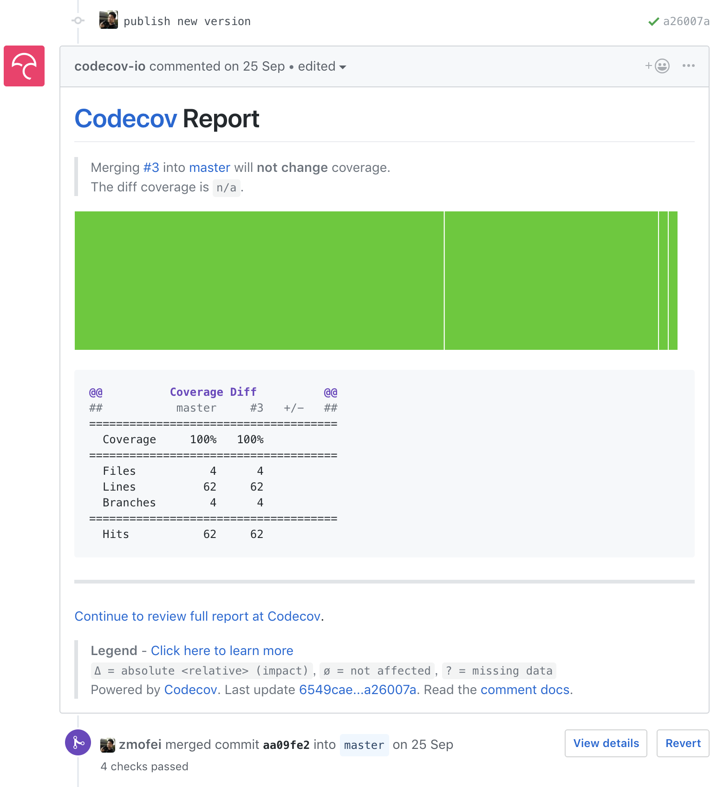Click the second green coverage block
Image resolution: width=717 pixels, height=787 pixels.
[x=551, y=281]
